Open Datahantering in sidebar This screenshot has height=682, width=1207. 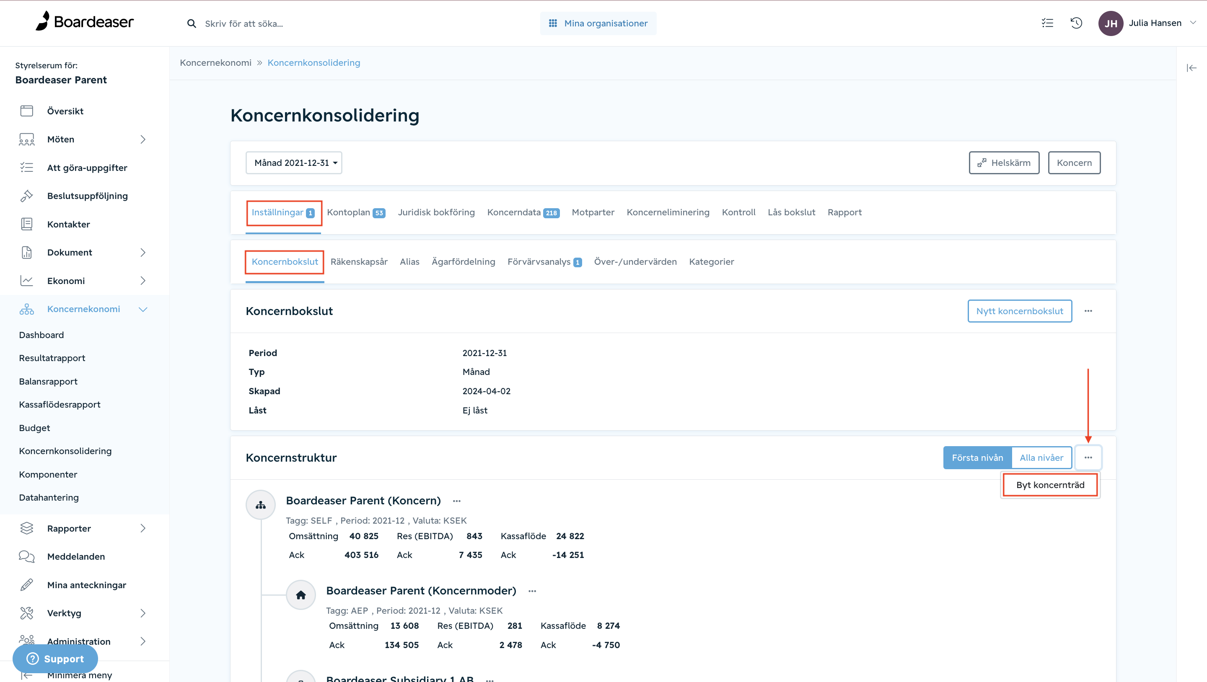tap(49, 497)
